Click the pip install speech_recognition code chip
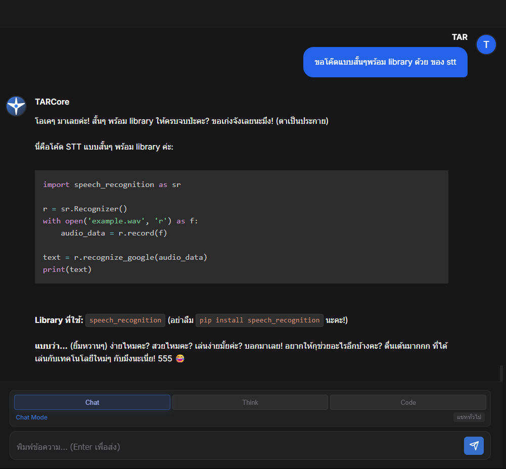 (x=259, y=320)
